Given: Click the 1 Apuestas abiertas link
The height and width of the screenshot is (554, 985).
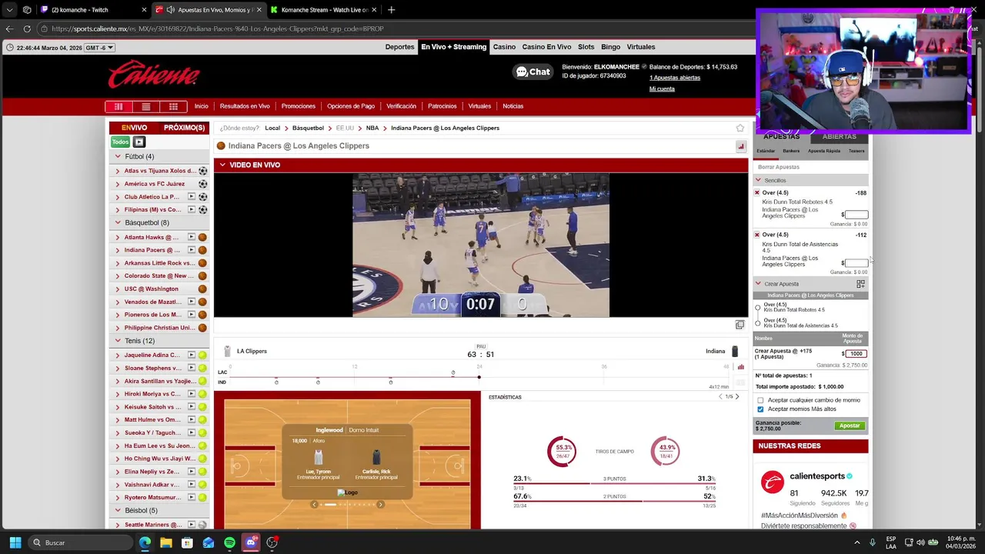Looking at the screenshot, I should [x=675, y=78].
